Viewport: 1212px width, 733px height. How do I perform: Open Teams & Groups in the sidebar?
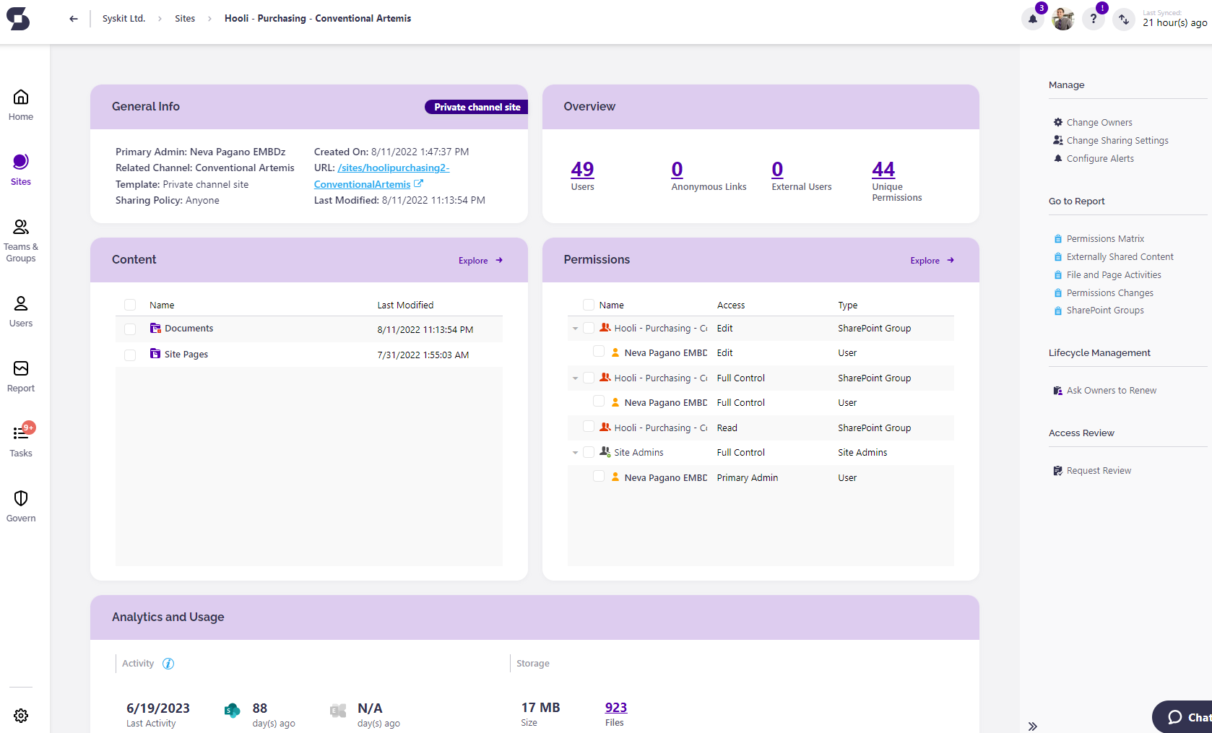tap(20, 240)
